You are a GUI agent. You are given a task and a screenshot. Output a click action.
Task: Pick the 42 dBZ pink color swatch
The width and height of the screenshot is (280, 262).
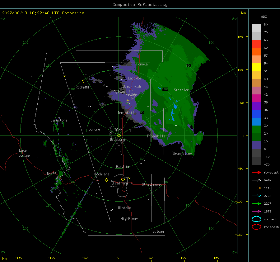(256, 90)
